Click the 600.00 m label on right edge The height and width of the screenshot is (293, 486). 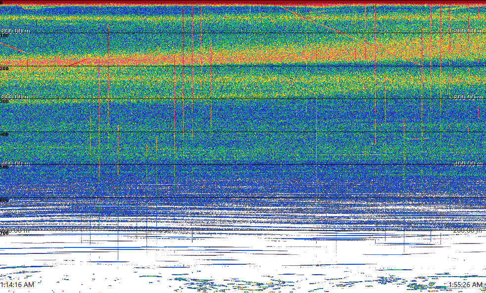468,97
